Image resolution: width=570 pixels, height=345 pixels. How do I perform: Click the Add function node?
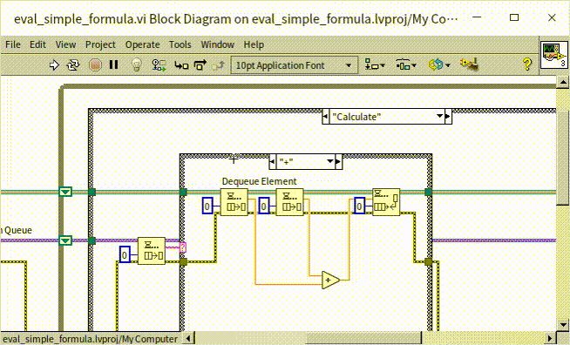point(330,280)
